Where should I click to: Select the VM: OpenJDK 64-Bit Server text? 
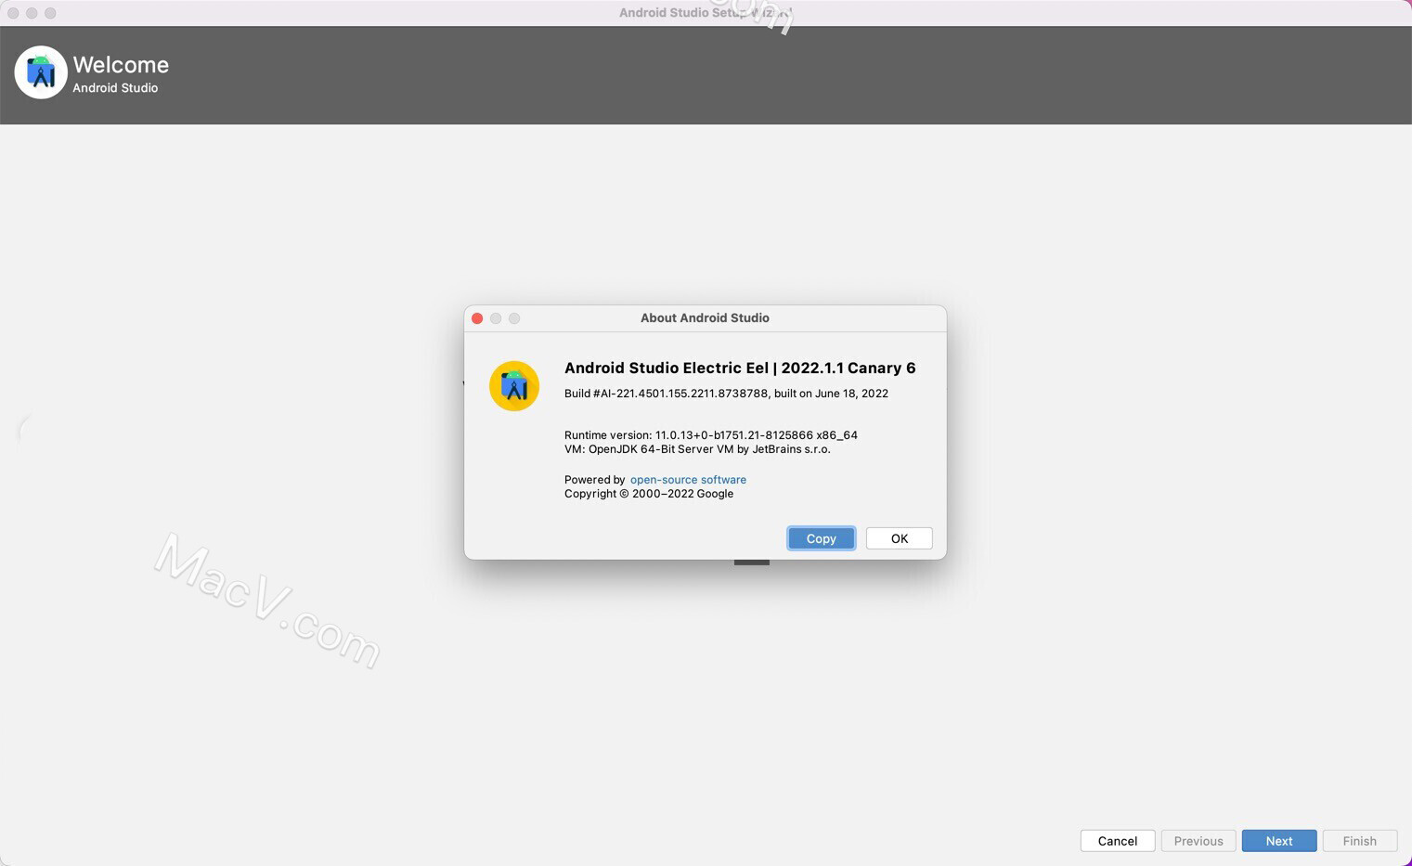(697, 449)
